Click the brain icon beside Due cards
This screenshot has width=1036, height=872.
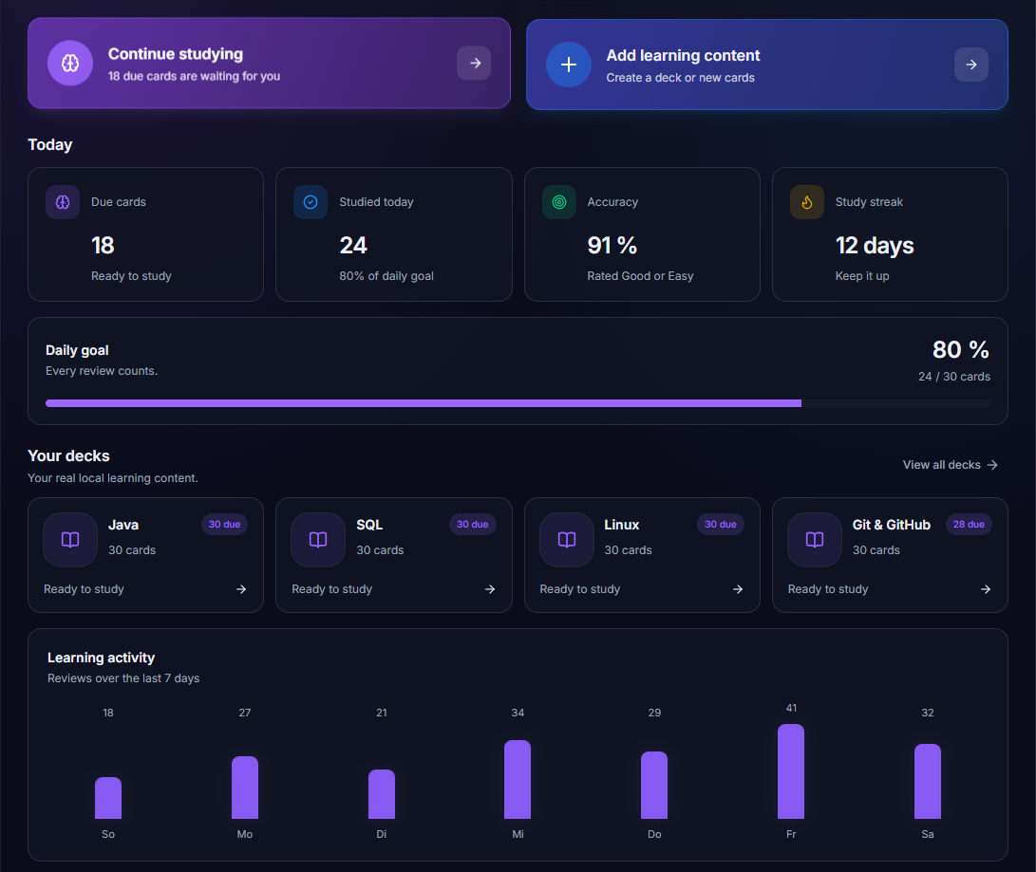(63, 202)
